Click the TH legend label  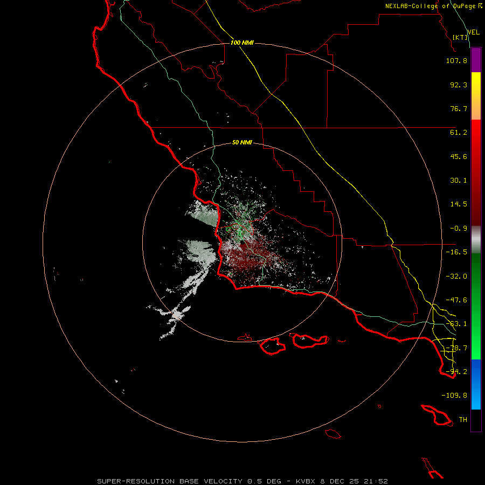pyautogui.click(x=463, y=420)
